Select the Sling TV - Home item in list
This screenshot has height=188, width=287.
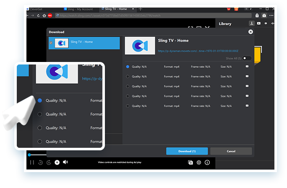(x=84, y=43)
